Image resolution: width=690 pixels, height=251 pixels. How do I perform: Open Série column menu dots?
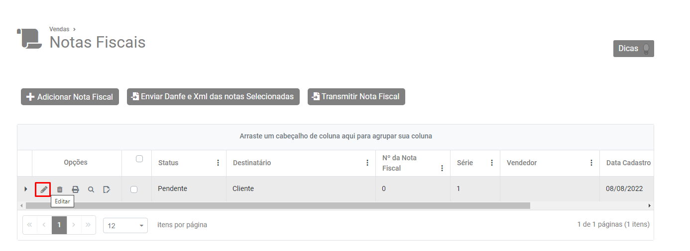click(492, 163)
